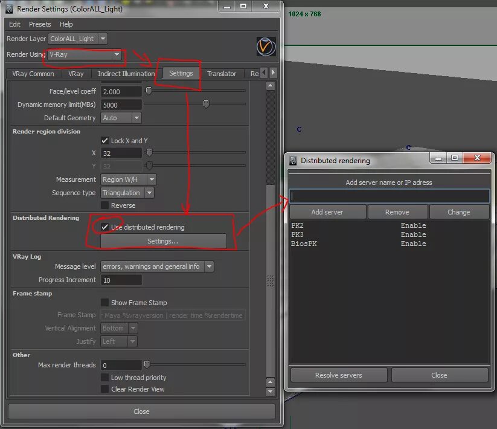This screenshot has height=429, width=497.
Task: Enable Clear Render View checkbox
Action: pos(104,389)
